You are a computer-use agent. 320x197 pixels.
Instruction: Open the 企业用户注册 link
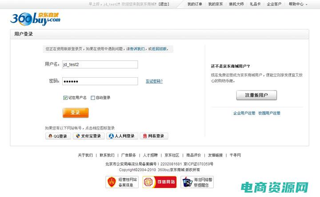point(244,113)
